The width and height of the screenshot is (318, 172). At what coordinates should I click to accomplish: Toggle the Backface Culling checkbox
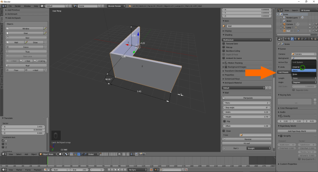pyautogui.click(x=224, y=51)
